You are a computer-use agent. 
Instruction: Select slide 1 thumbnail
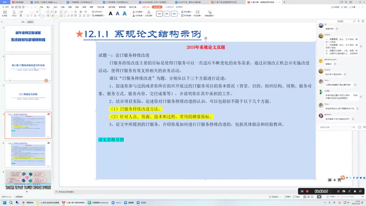[28, 38]
